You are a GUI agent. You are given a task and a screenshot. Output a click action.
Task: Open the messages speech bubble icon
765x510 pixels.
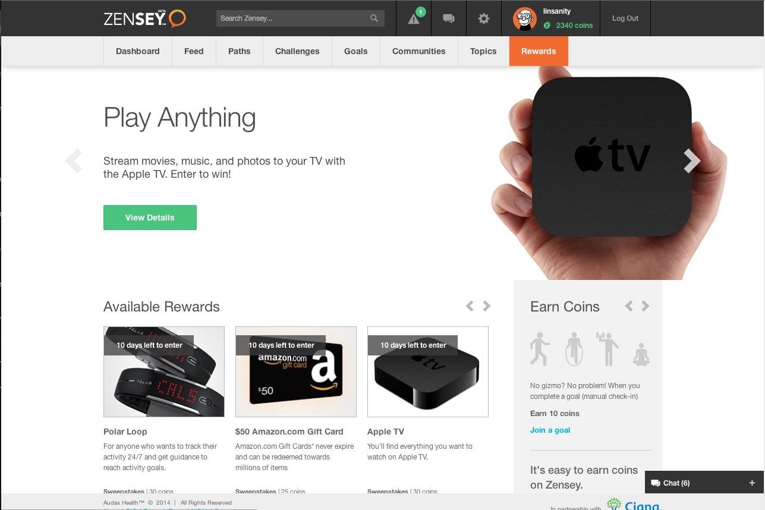449,18
